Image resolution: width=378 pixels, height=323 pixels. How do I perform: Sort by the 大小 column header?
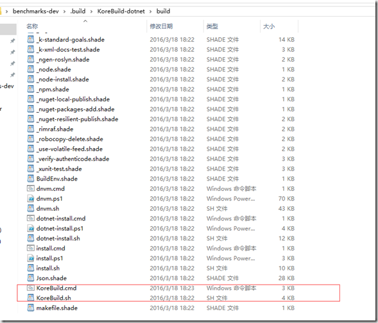coord(269,26)
